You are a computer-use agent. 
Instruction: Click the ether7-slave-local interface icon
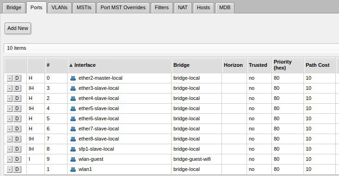point(73,129)
